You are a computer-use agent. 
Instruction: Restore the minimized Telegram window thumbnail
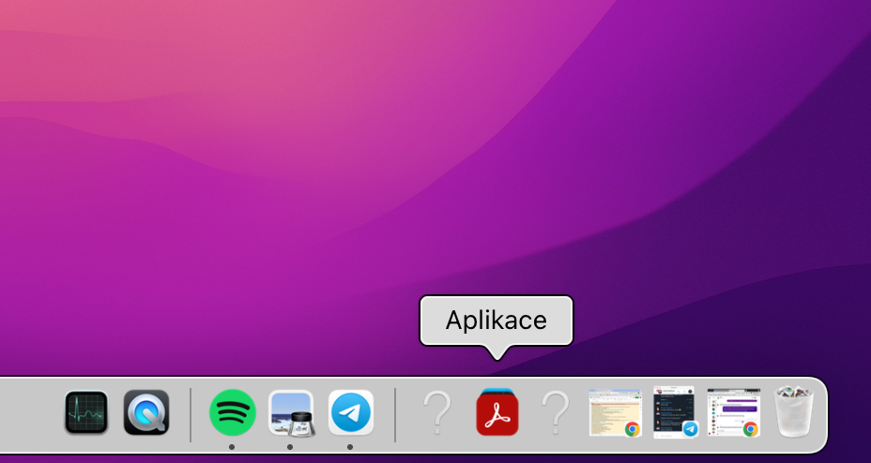coord(676,412)
